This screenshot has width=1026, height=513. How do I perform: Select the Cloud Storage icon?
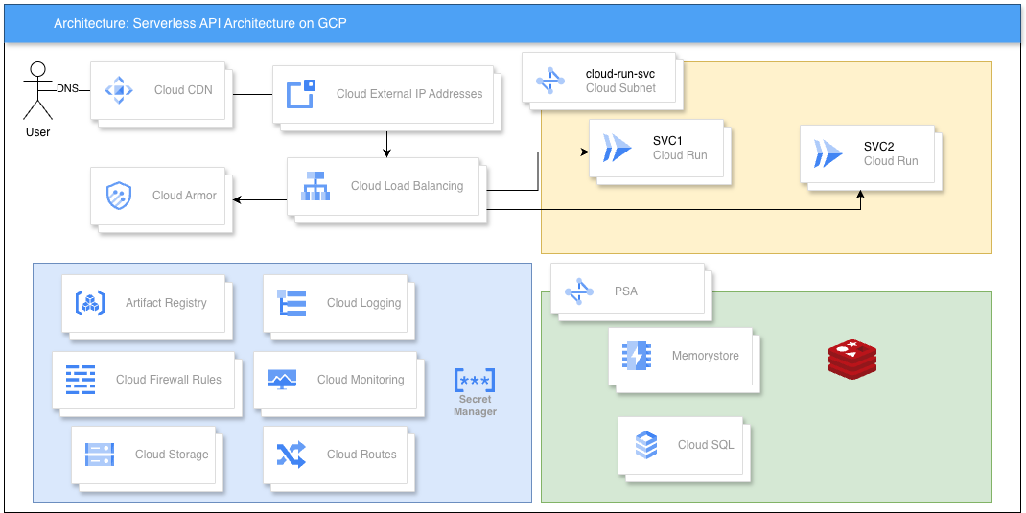pyautogui.click(x=100, y=455)
